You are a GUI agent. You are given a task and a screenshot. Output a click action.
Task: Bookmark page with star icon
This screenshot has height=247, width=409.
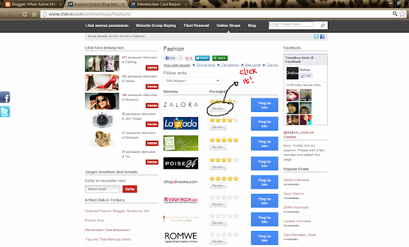click(403, 14)
